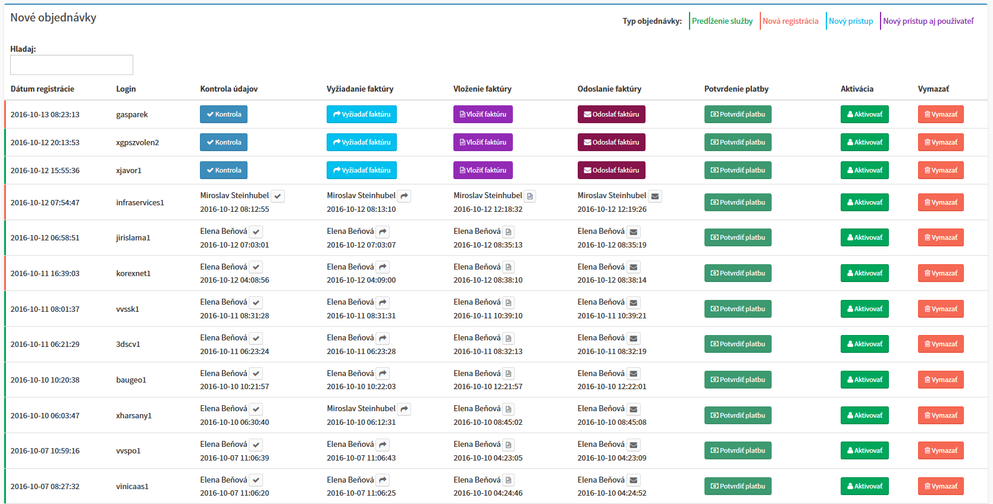Click checkmark icon in vvssk1 row
The width and height of the screenshot is (993, 504).
click(x=256, y=302)
